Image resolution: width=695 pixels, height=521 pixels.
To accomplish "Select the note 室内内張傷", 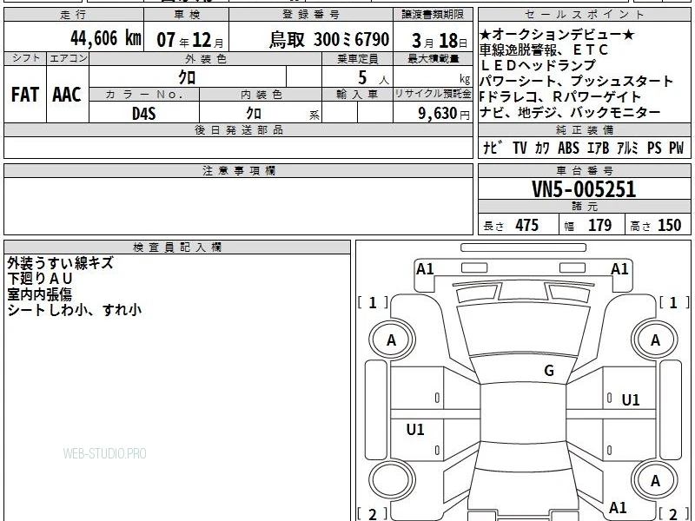I will pos(39,294).
